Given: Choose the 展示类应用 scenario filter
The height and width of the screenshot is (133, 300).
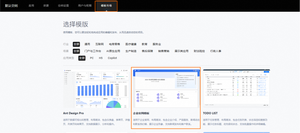Looking at the screenshot, I should click(181, 51).
